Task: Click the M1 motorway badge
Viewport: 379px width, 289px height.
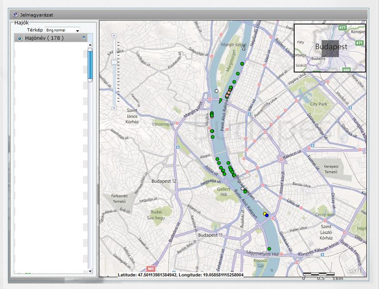Action: click(151, 268)
